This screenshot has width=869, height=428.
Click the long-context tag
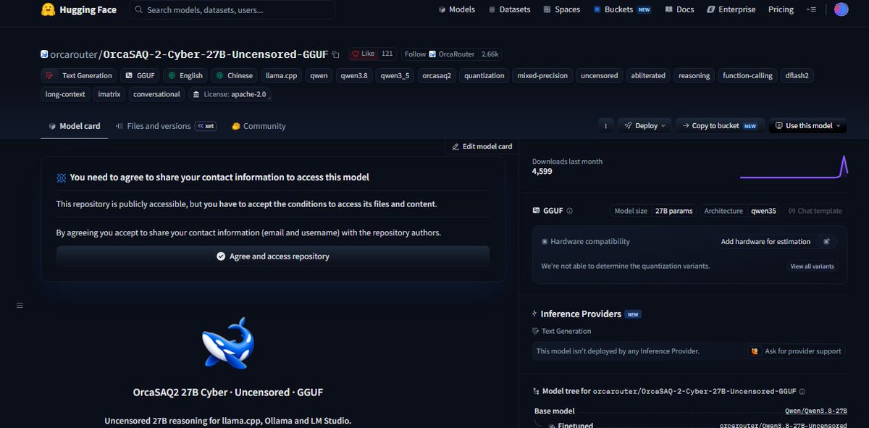pos(65,94)
